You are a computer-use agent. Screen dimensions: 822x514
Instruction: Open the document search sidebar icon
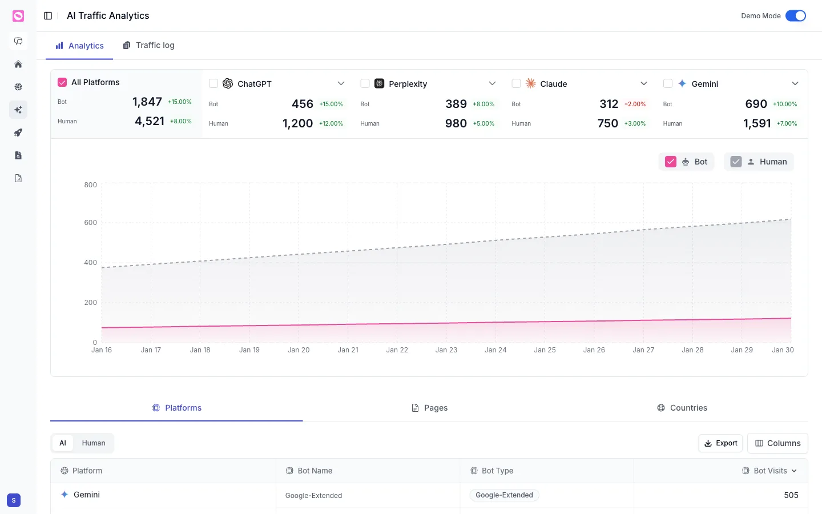point(18,155)
